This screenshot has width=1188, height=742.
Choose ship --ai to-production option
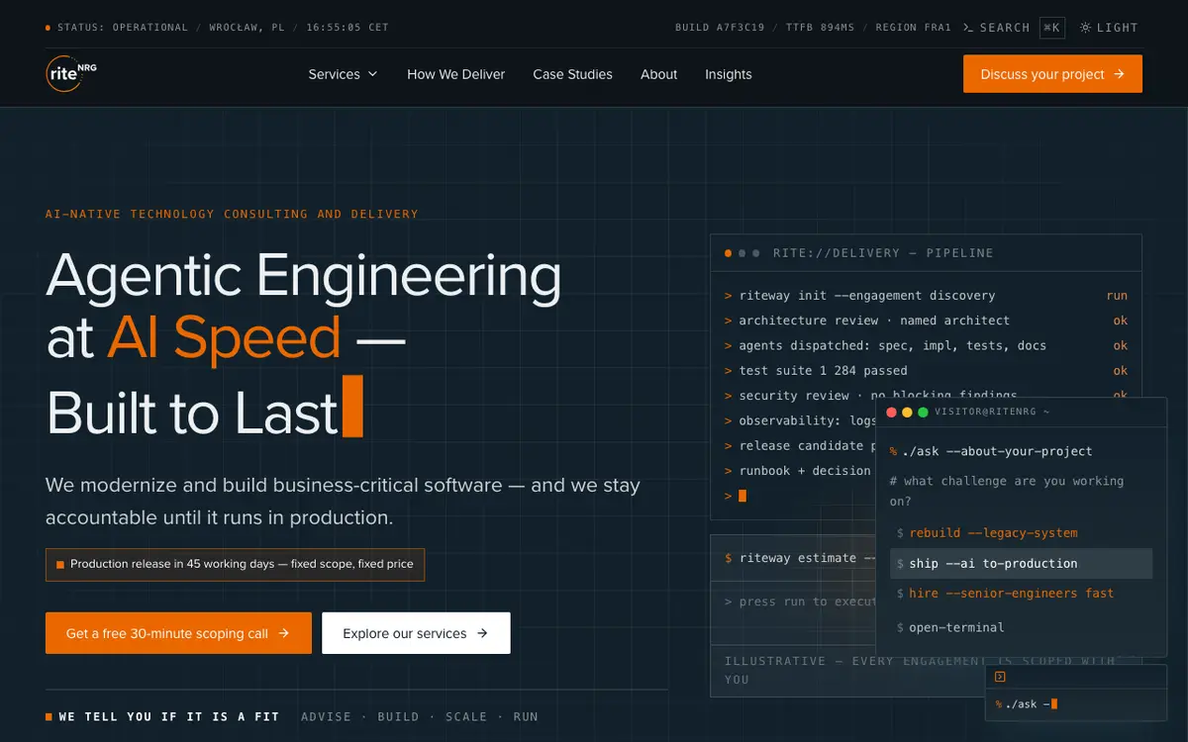click(x=1021, y=564)
